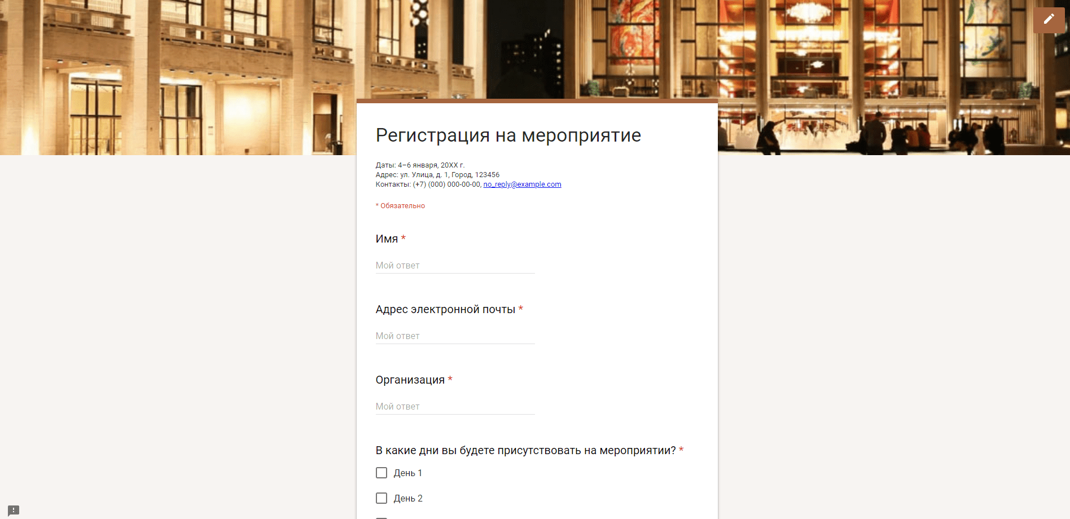Open the report a problem icon
Image resolution: width=1070 pixels, height=519 pixels.
[x=14, y=510]
